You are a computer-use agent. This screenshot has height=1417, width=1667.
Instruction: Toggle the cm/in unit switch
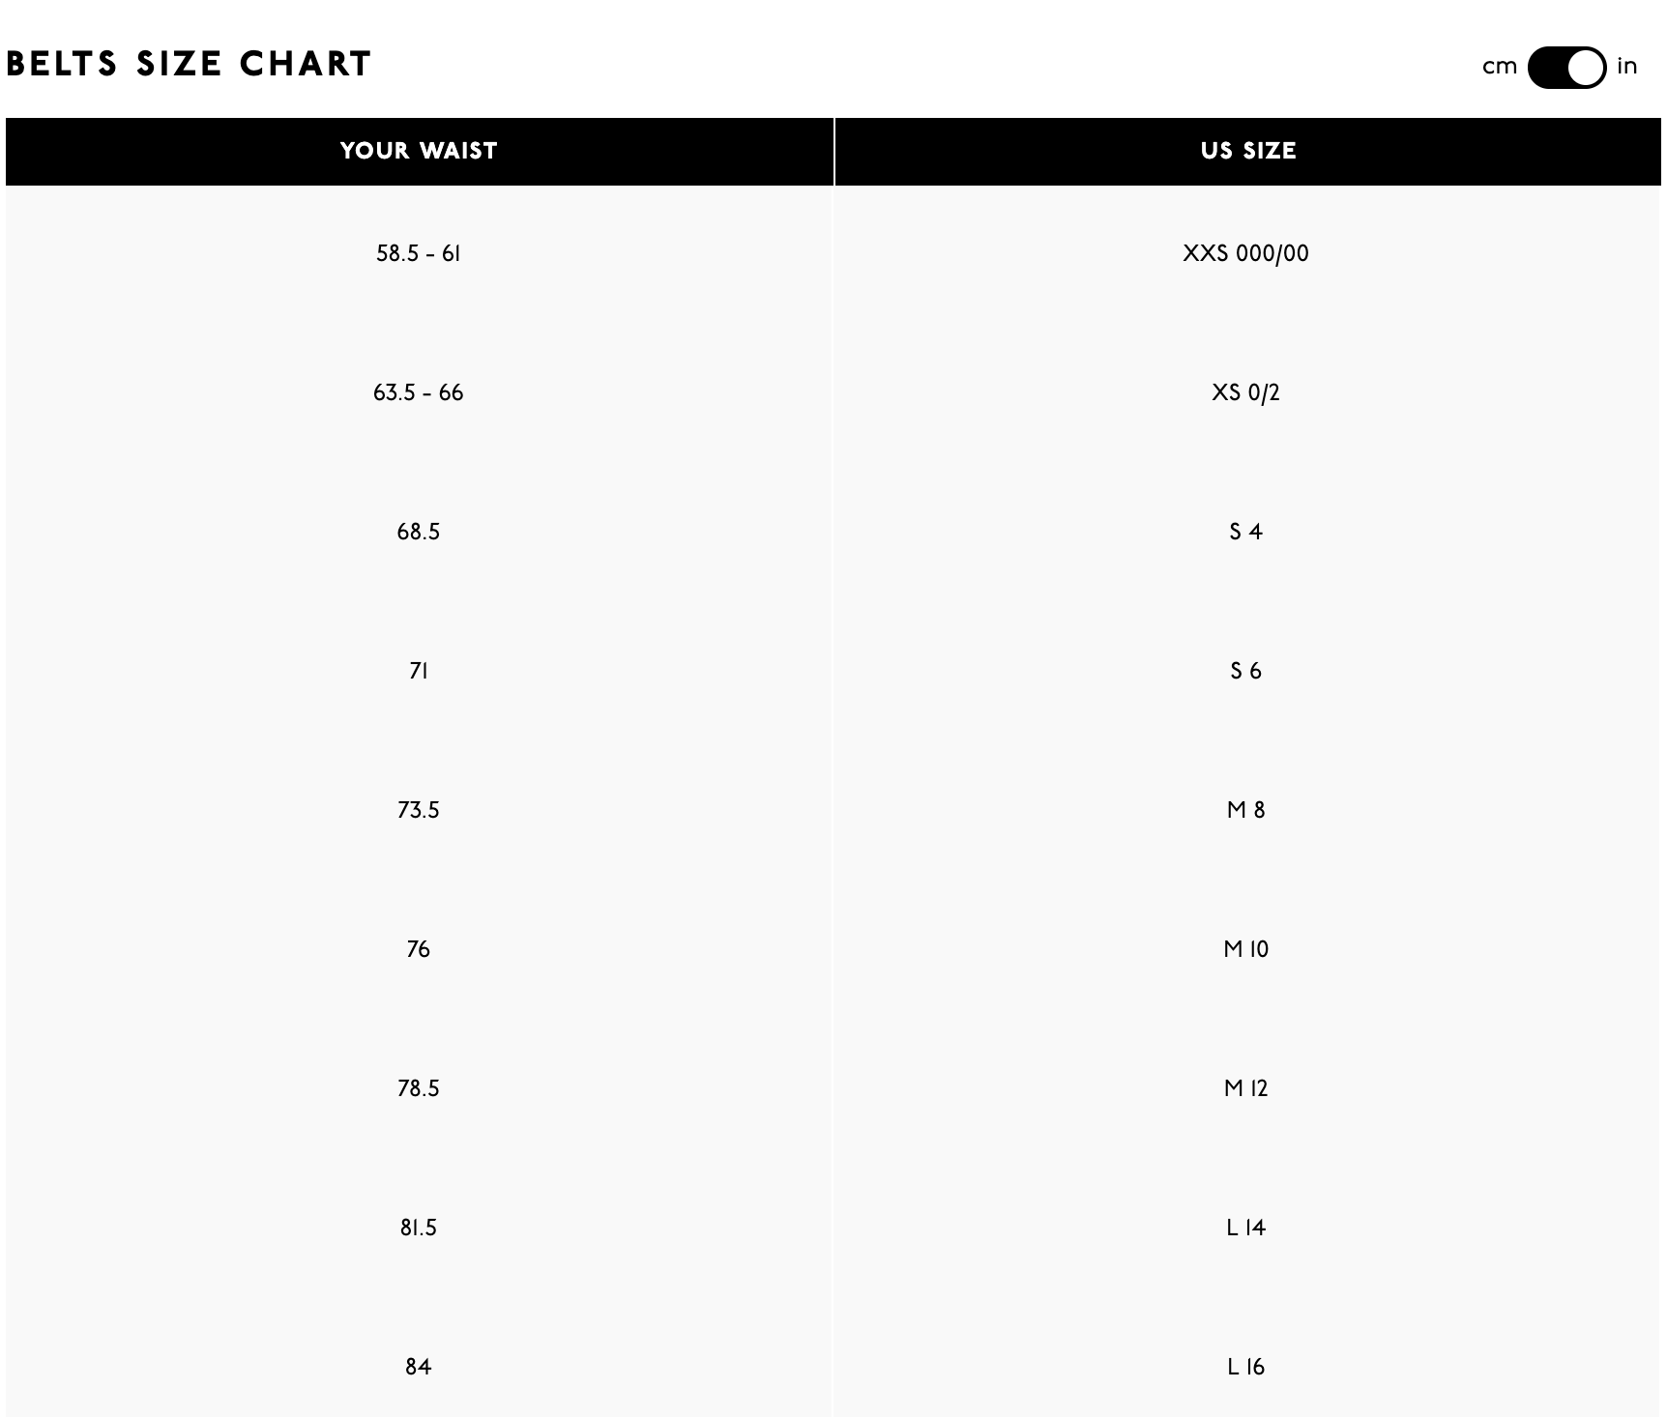click(1566, 68)
